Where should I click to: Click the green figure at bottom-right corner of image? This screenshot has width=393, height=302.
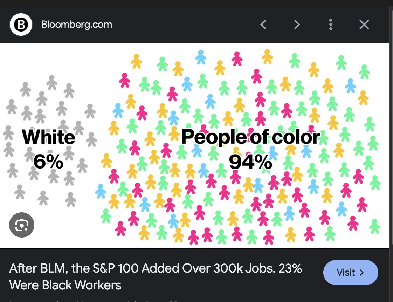click(x=375, y=226)
